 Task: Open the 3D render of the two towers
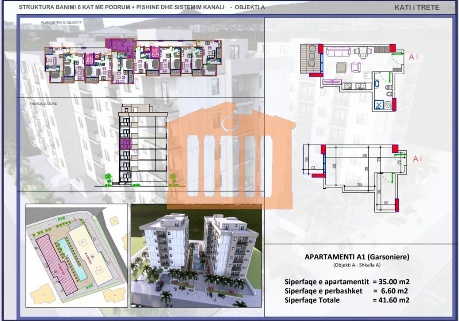tap(197, 255)
